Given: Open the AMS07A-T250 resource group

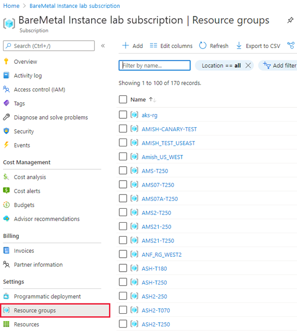Looking at the screenshot, I should 160,199.
